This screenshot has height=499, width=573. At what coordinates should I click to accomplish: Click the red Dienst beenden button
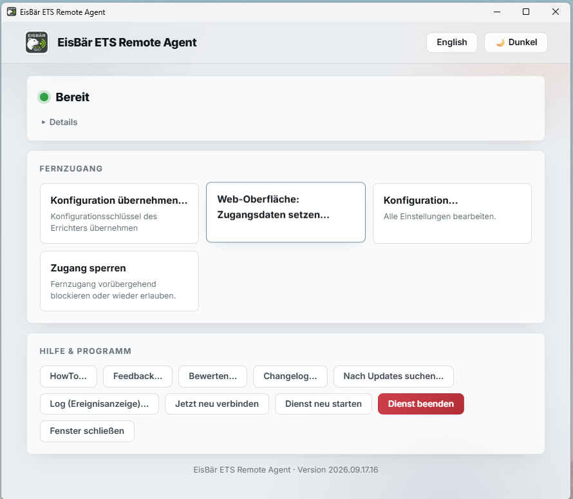[x=421, y=404]
